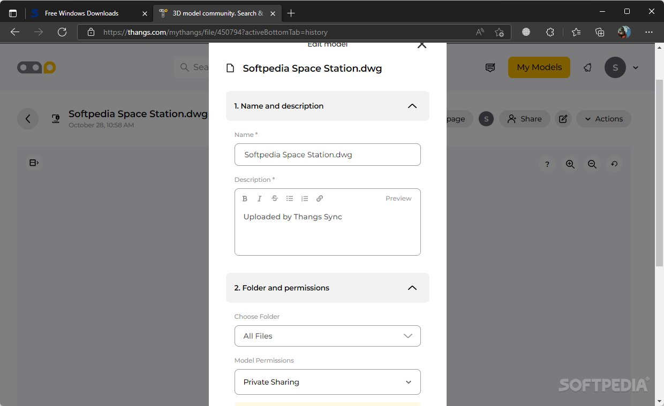This screenshot has width=664, height=406.
Task: Click the Name input field
Action: click(x=328, y=155)
